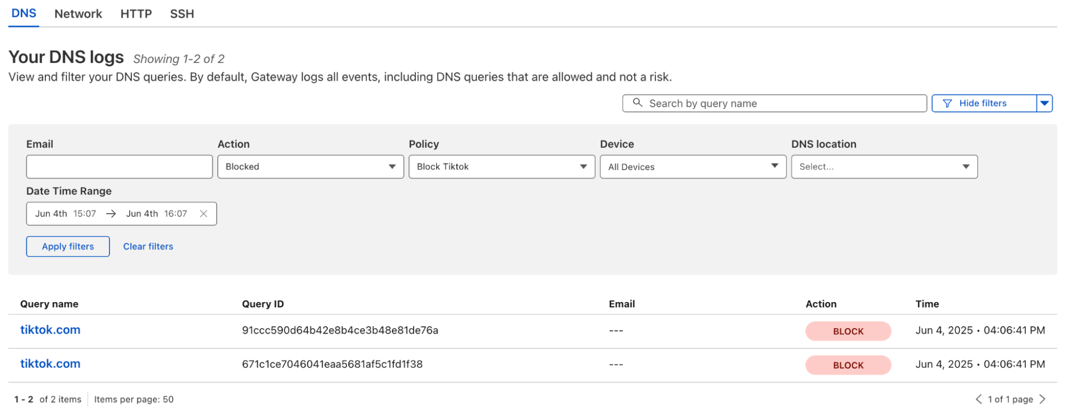
Task: Click the Clear filters link
Action: (148, 246)
